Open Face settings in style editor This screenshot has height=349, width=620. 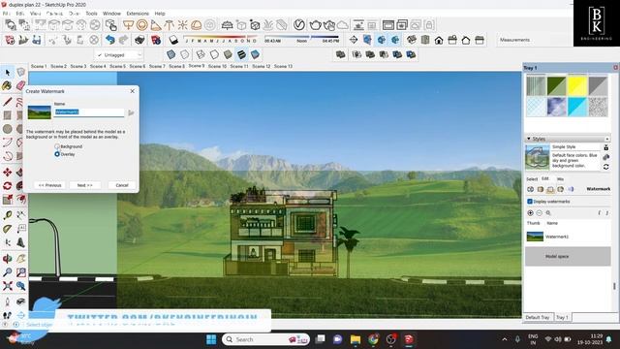pyautogui.click(x=541, y=190)
